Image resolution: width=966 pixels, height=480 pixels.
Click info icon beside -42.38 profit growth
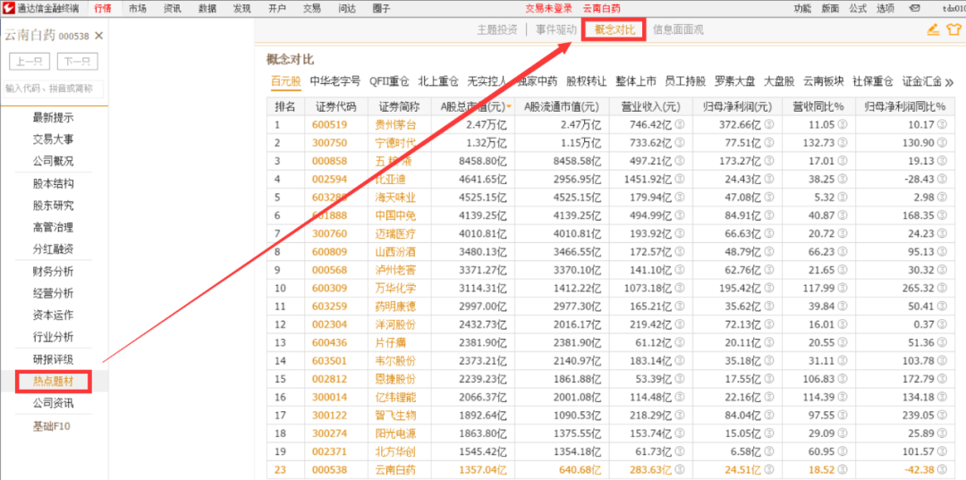coord(941,470)
